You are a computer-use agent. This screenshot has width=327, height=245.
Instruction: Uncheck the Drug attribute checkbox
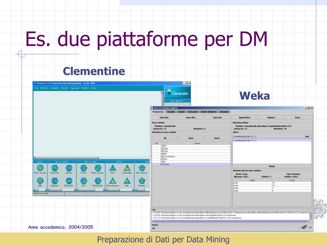163,164
